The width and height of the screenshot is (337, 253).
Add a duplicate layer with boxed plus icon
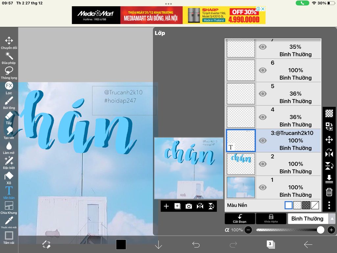coord(177,206)
